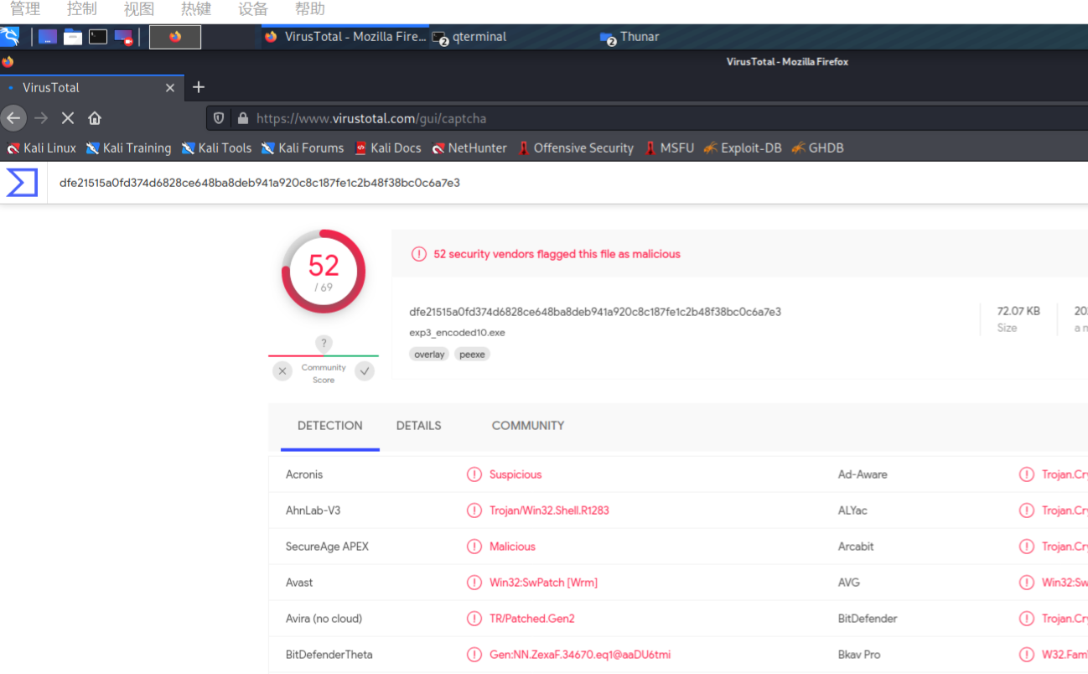Open the 设备 menu

(x=253, y=9)
